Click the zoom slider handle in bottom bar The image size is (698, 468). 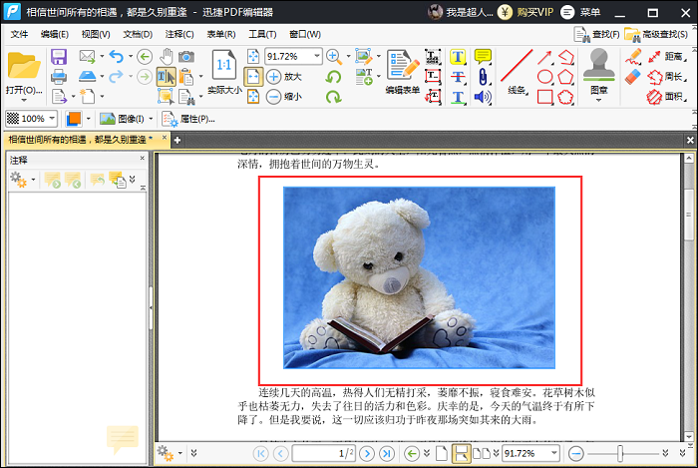click(x=619, y=453)
